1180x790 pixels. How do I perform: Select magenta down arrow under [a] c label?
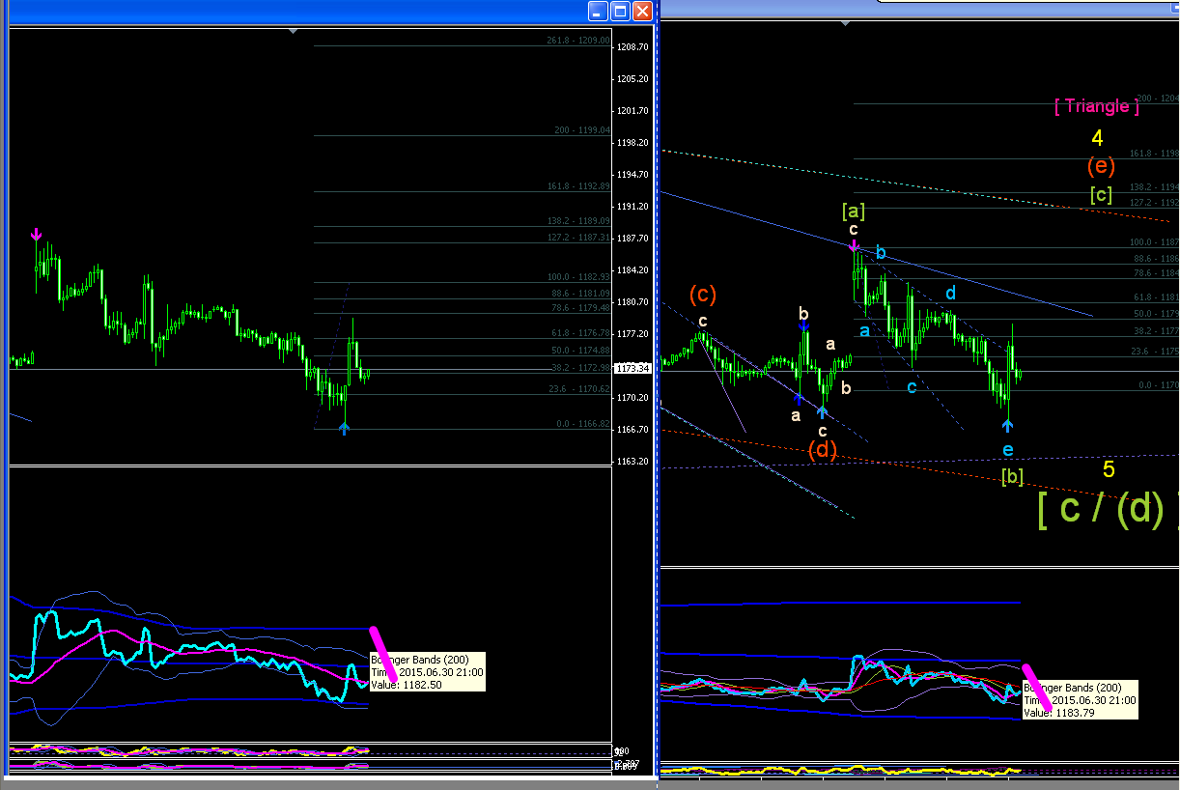855,245
